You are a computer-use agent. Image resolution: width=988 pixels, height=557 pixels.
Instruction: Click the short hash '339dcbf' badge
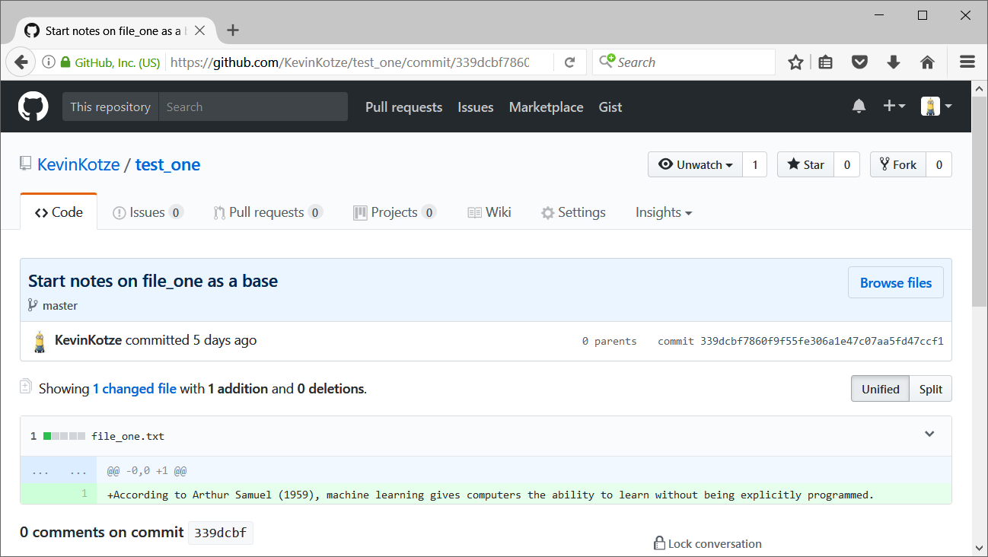point(221,533)
